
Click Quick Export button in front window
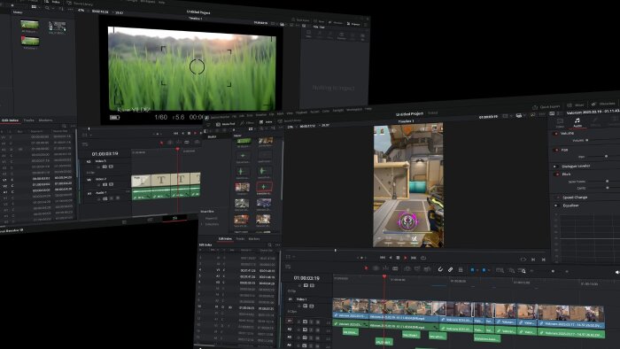(546, 106)
